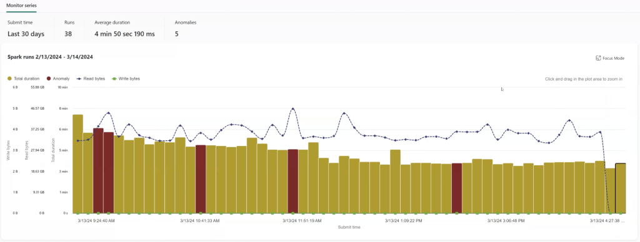Select the outlined last bar at right edge
The image size is (640, 242).
pos(621,188)
